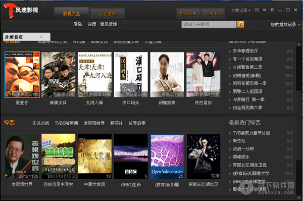Select 有一个传说粤语 in hot list
303x201 pixels.
click(247, 59)
